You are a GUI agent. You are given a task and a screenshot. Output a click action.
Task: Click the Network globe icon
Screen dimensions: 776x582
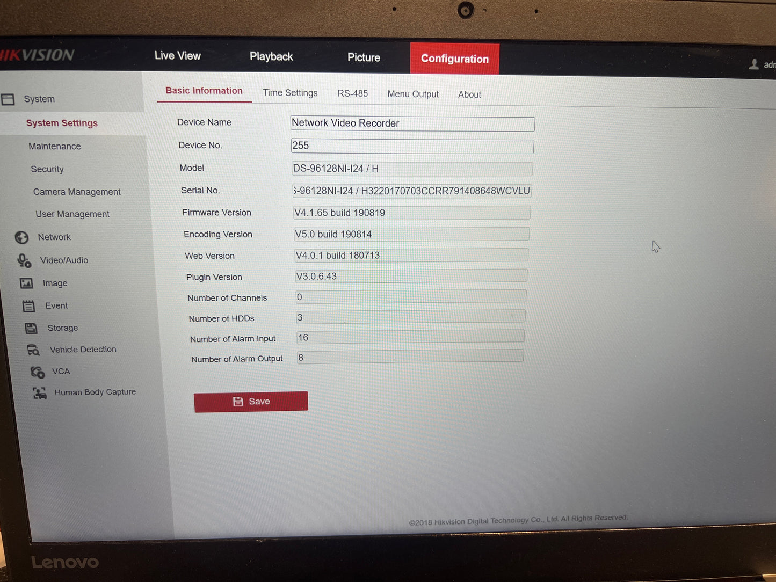coord(22,237)
